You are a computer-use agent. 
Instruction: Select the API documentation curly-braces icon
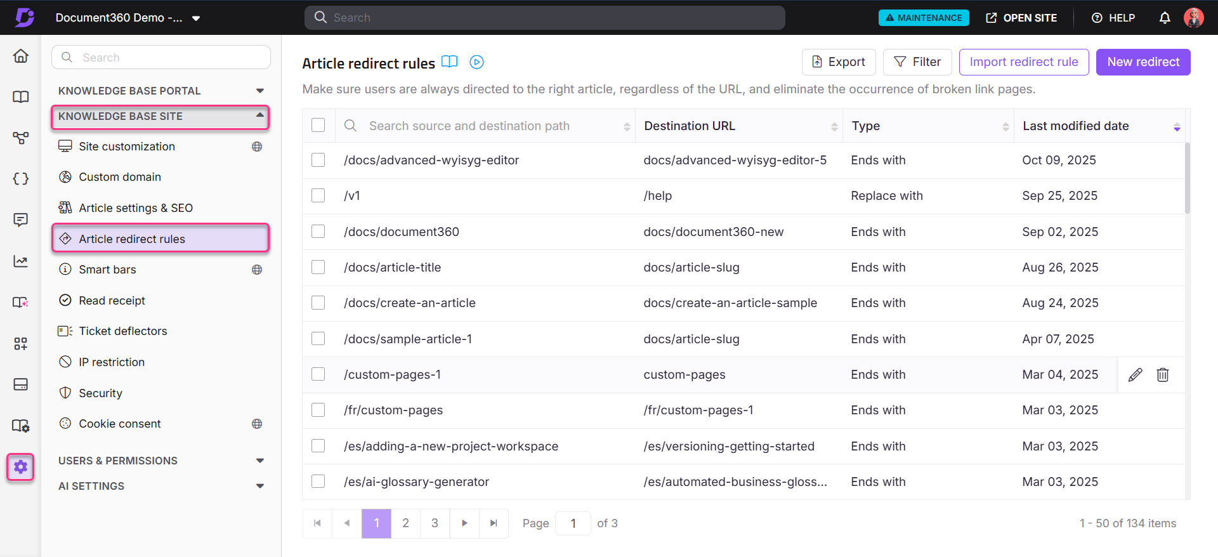tap(21, 178)
